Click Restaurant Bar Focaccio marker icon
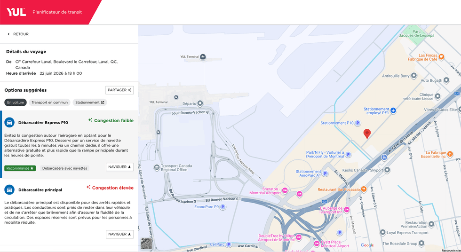The image size is (461, 252). point(364,189)
